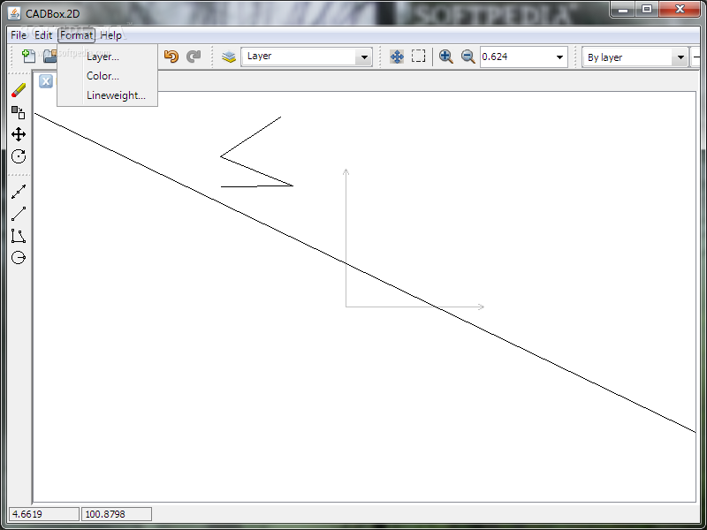
Task: Select the Rotate tool circle icon
Action: 19,156
